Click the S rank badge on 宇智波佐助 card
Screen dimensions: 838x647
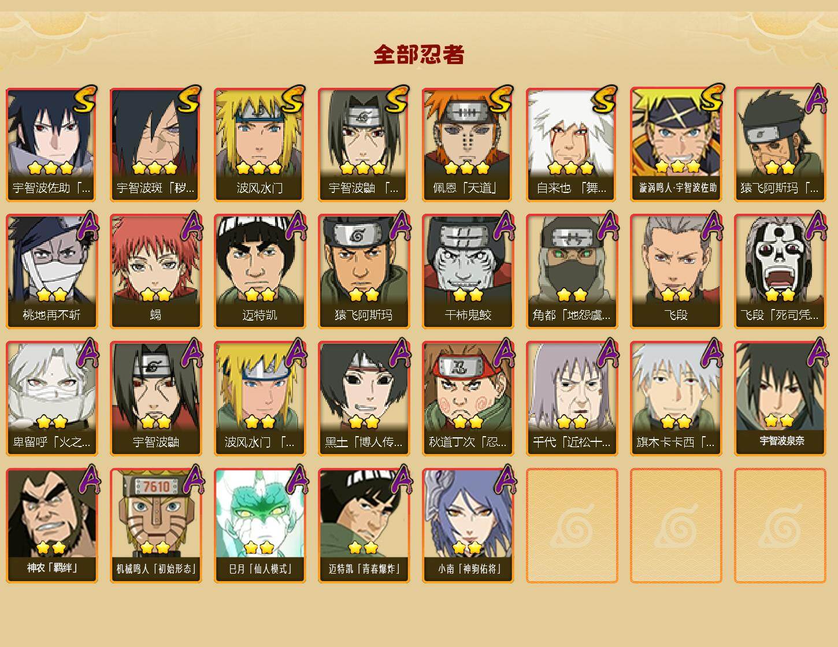click(84, 99)
